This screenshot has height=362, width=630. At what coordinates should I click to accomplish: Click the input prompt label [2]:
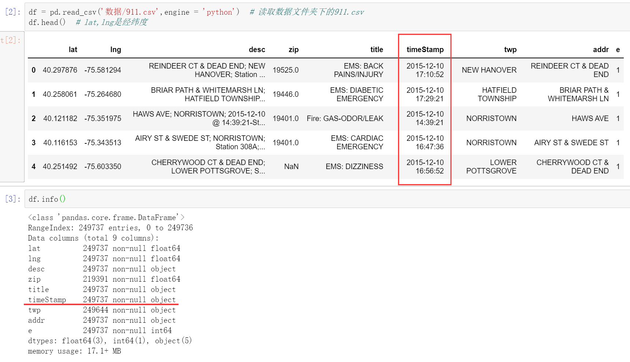coord(13,12)
